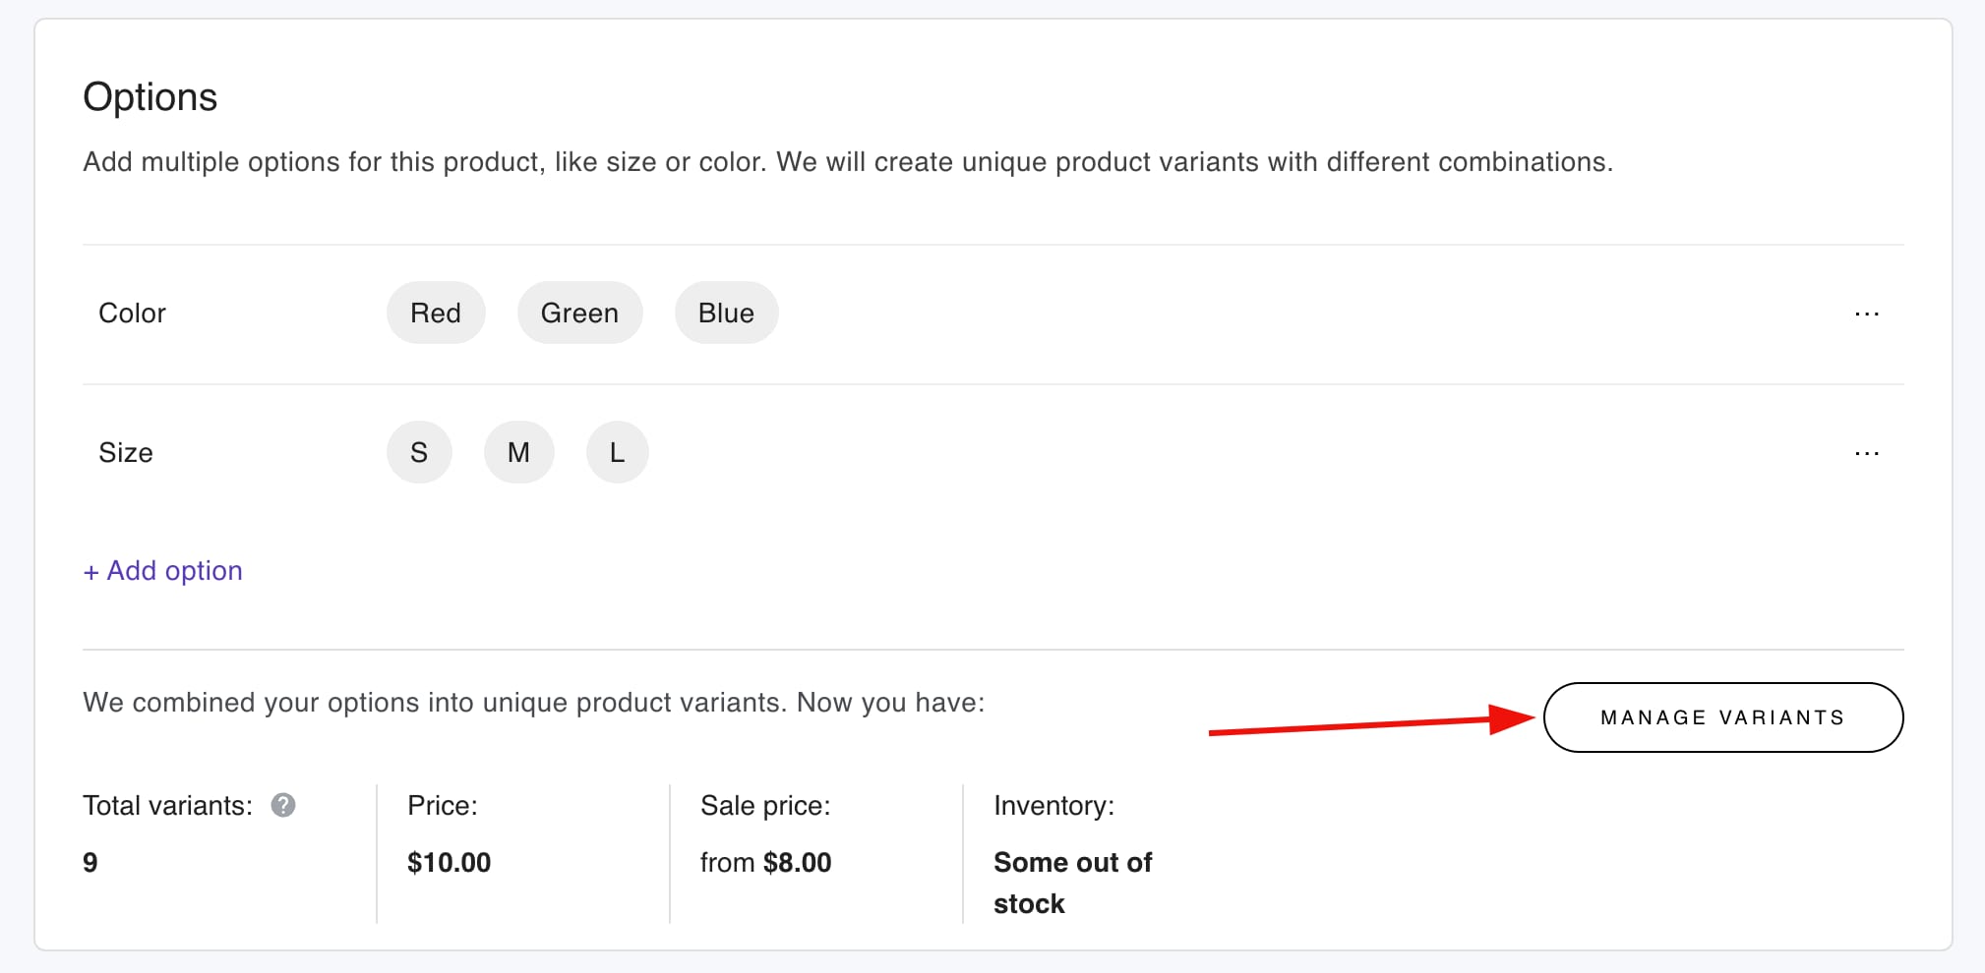
Task: Select the Blue color chip
Action: coord(726,314)
